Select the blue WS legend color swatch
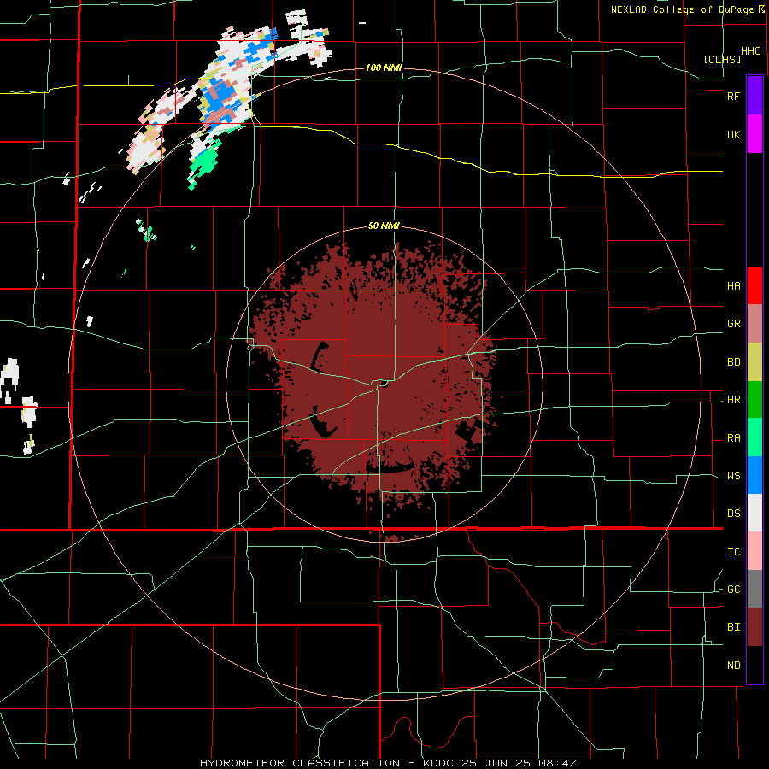Image resolution: width=769 pixels, height=769 pixels. tap(754, 475)
